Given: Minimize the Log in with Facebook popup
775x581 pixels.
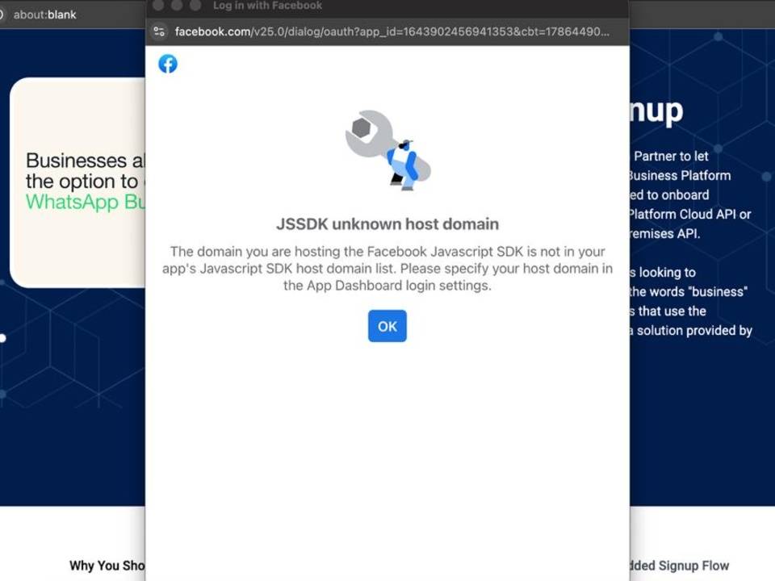Looking at the screenshot, I should (x=177, y=6).
